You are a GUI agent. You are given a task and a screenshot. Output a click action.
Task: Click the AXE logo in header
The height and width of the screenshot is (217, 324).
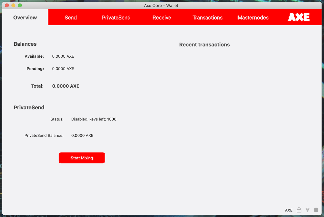(299, 17)
